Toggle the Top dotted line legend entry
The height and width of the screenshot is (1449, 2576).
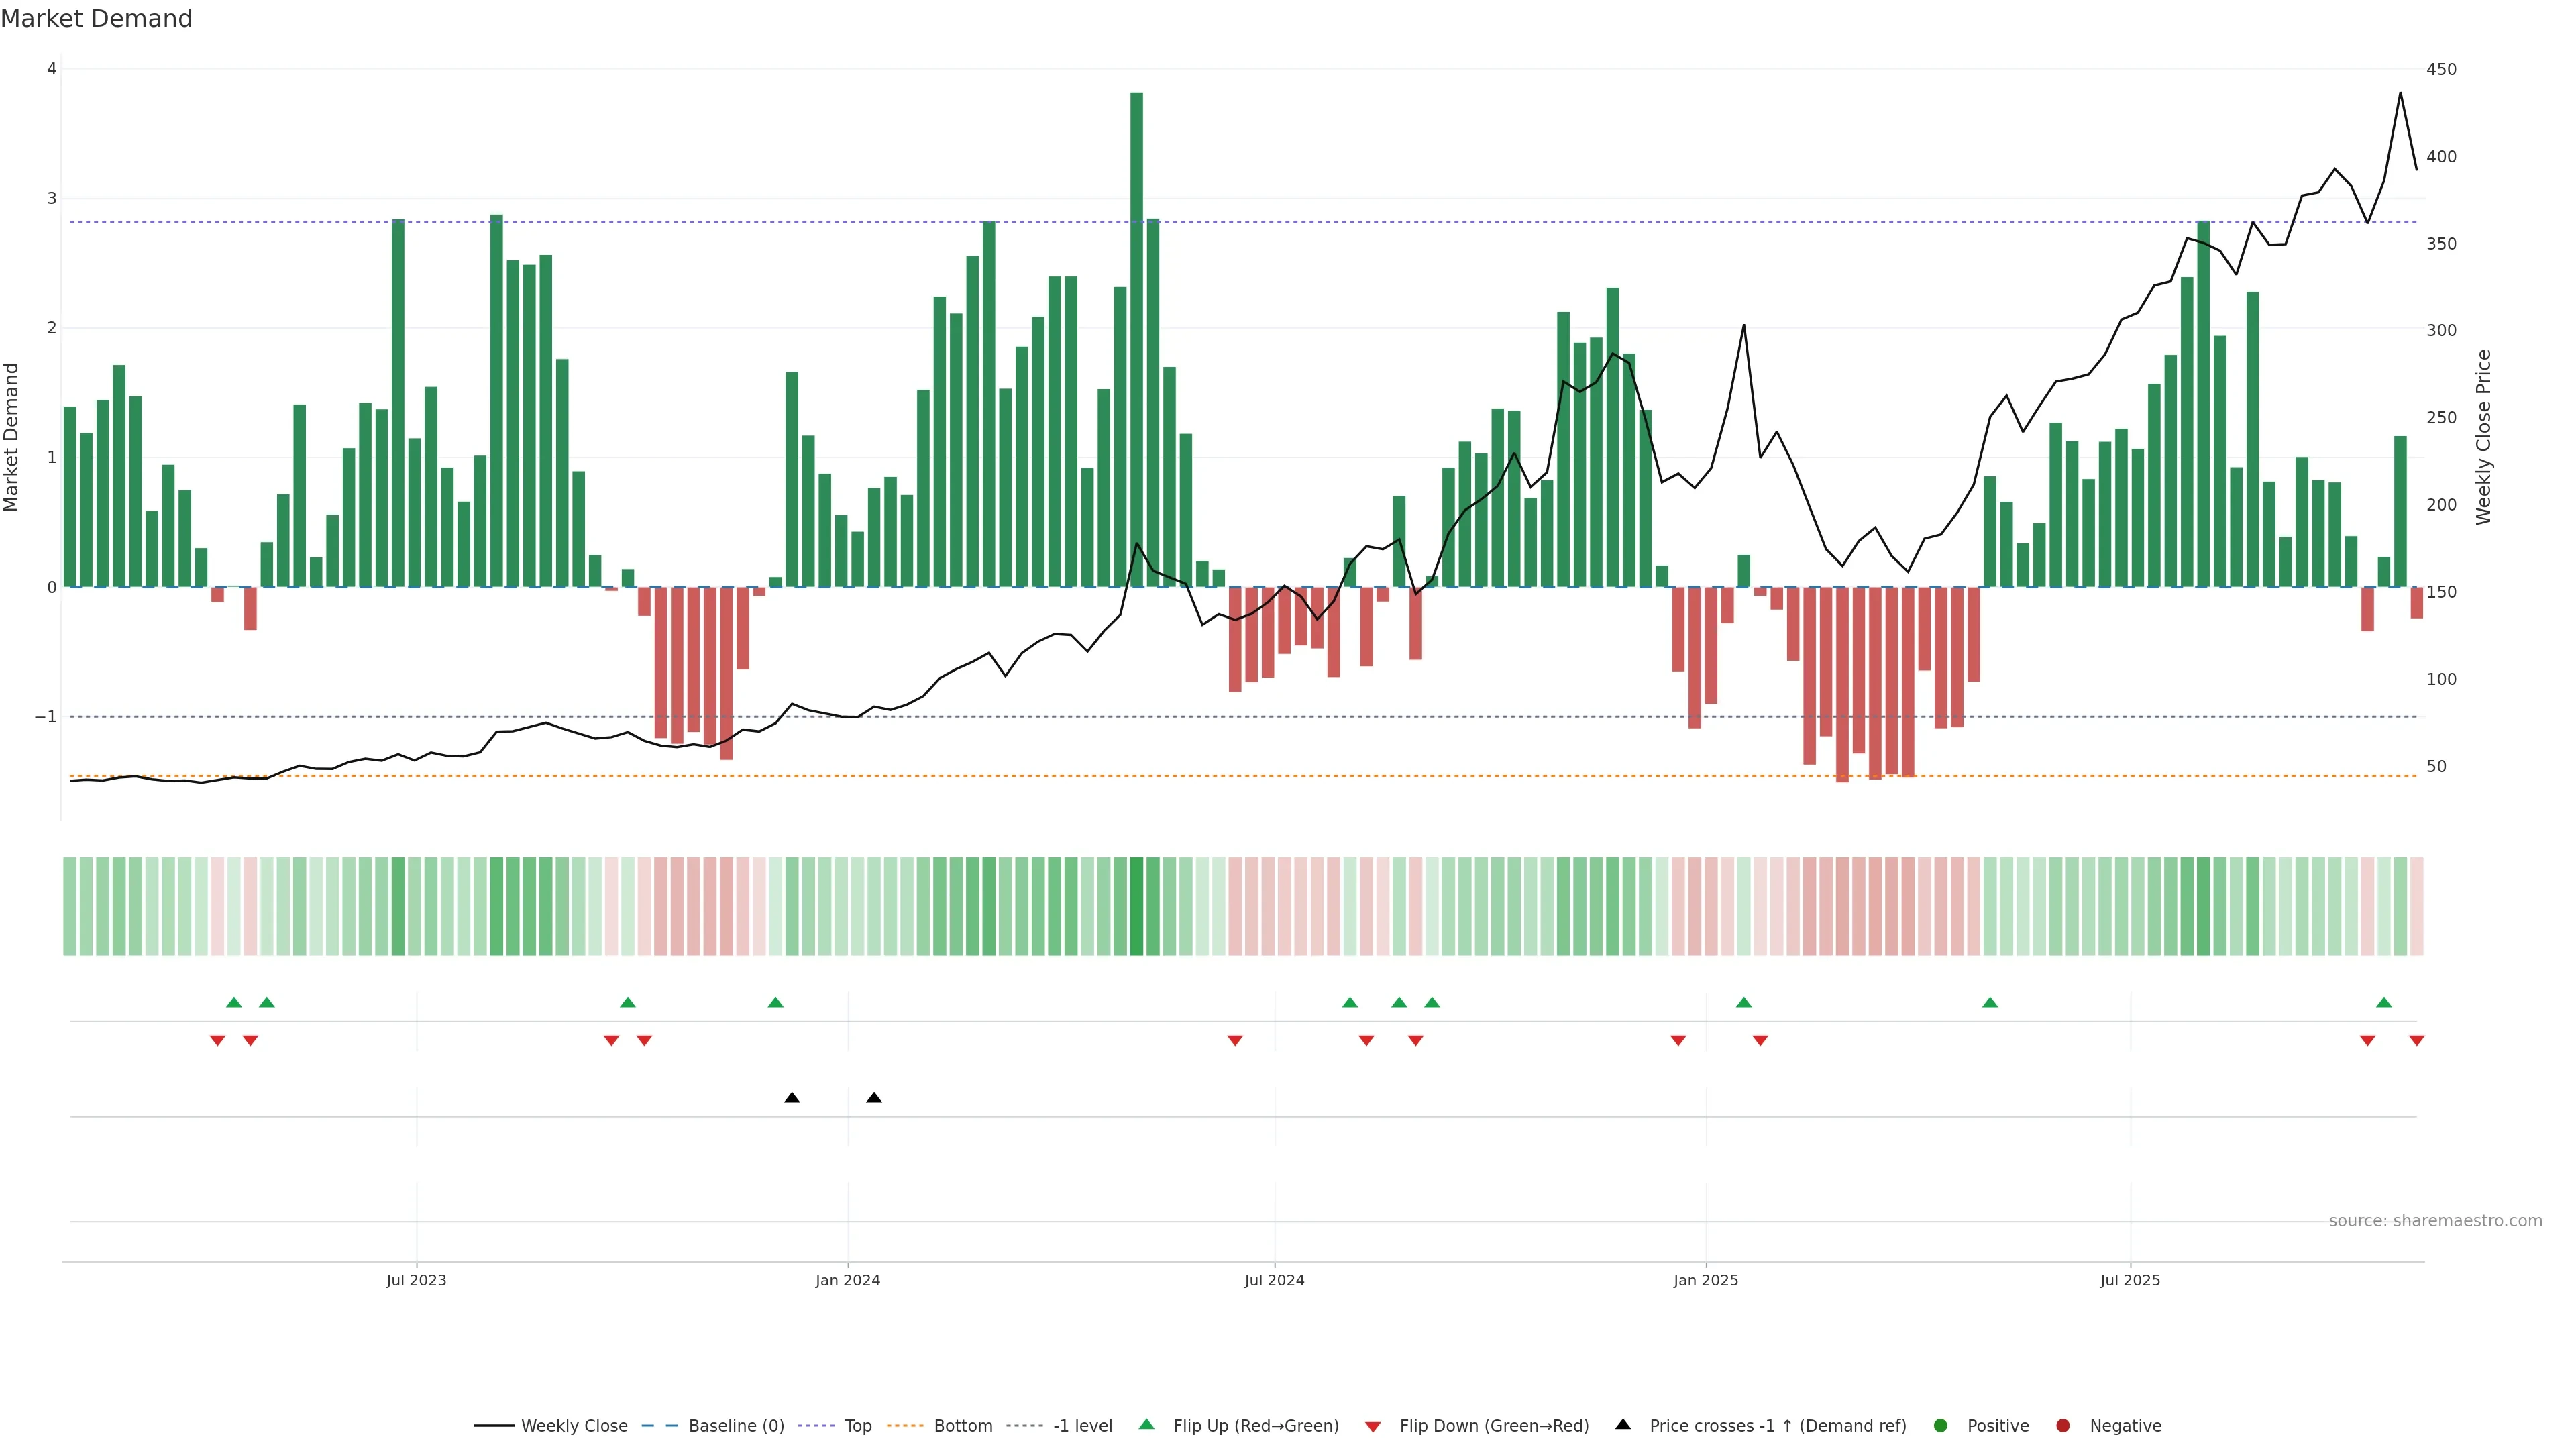coord(857,1425)
